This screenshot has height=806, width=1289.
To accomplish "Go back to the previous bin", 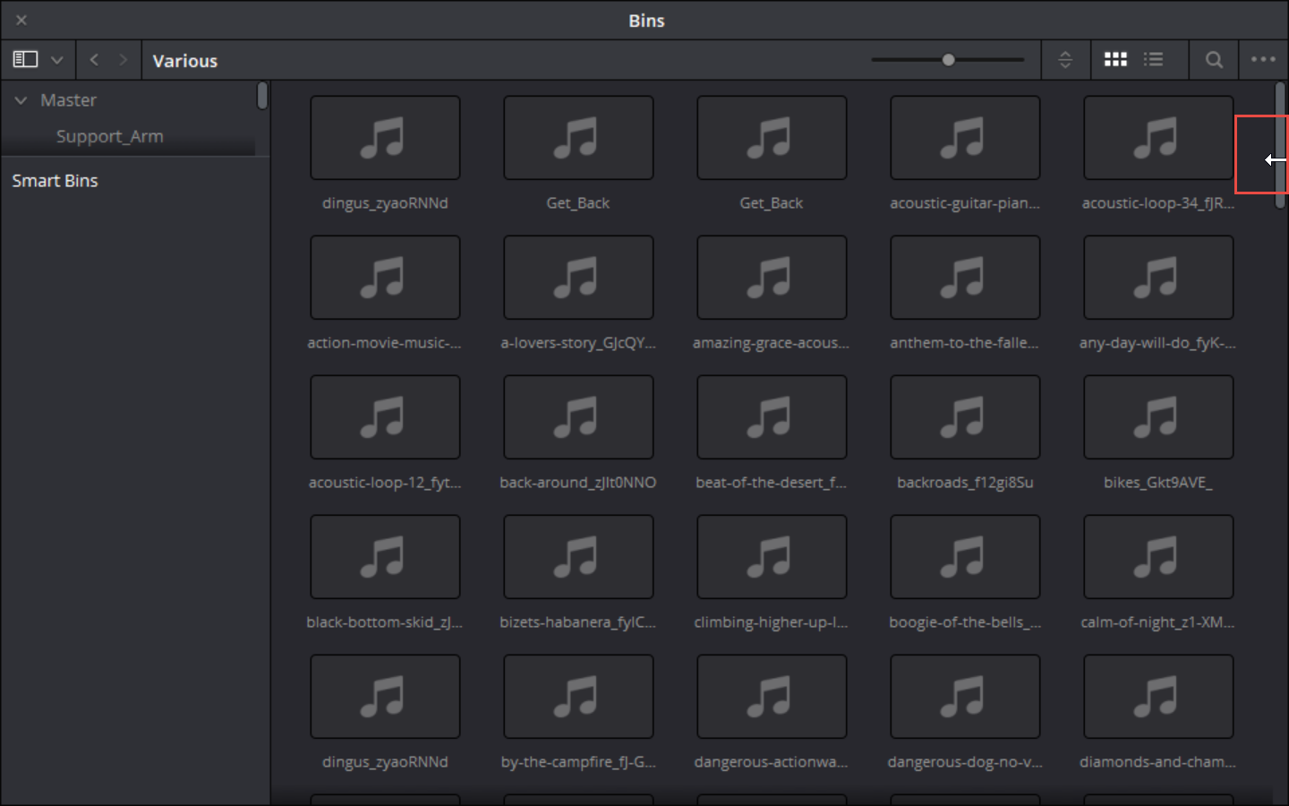I will click(94, 60).
